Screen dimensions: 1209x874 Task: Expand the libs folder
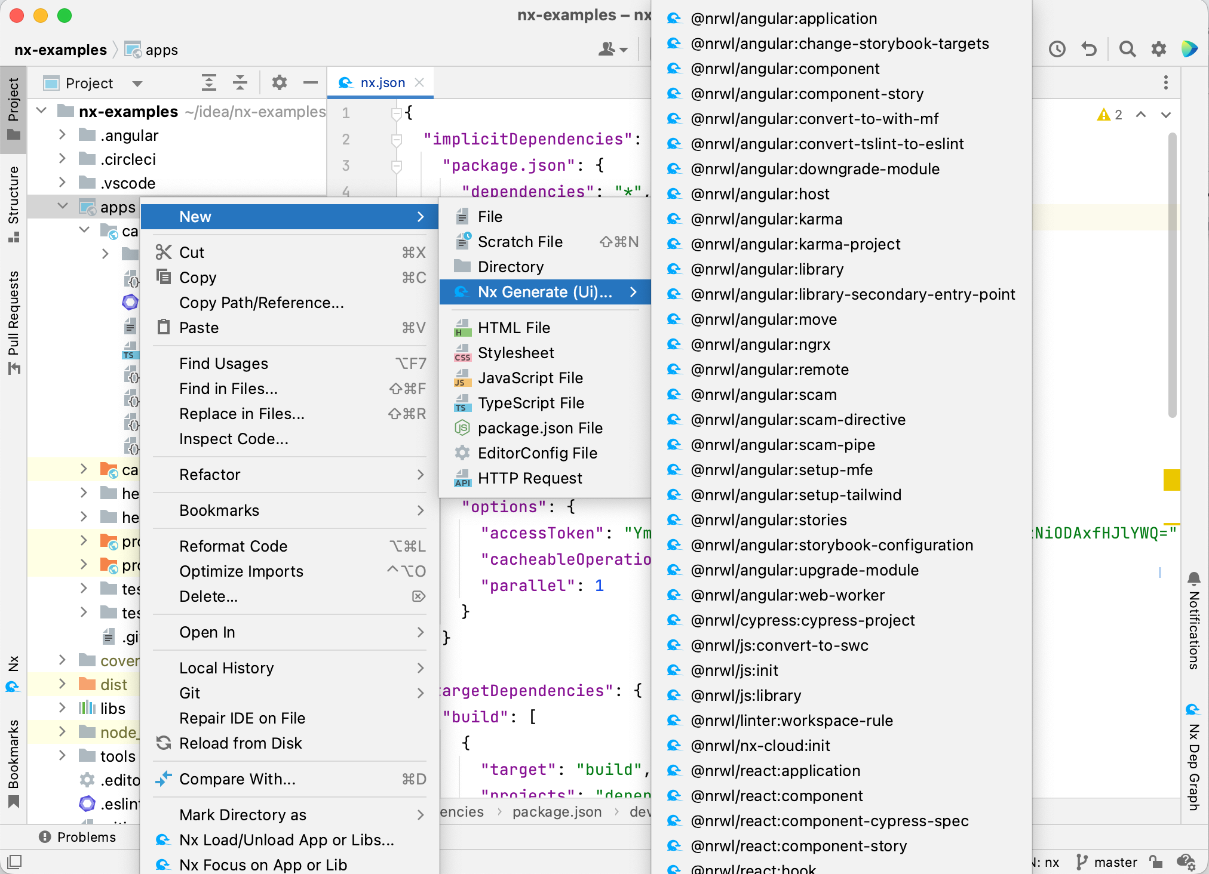62,708
